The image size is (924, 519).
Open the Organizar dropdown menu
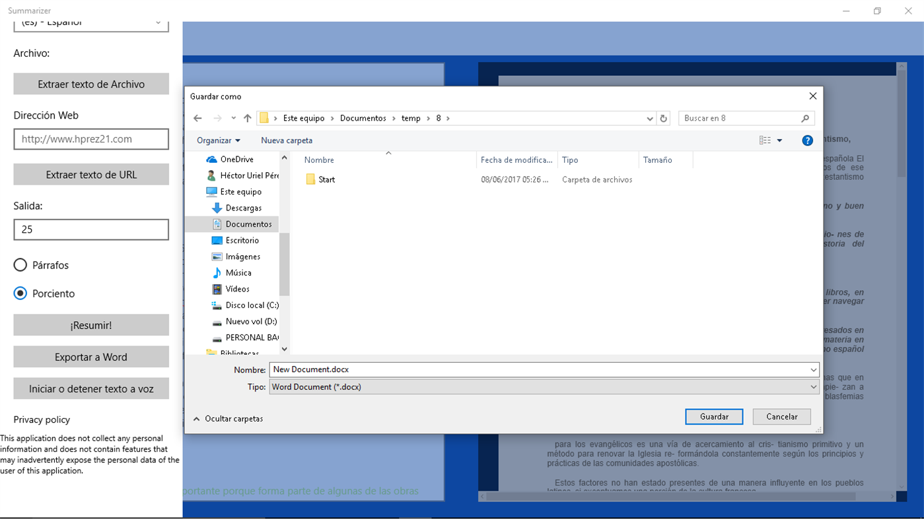(x=219, y=140)
